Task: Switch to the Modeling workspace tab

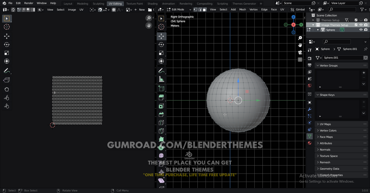Action: (82, 4)
